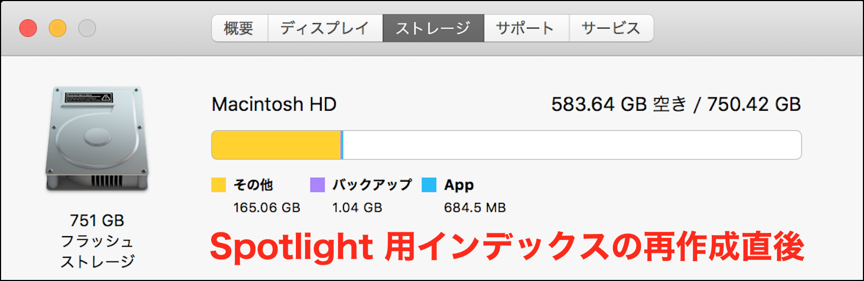
Task: Go to the サービス tab
Action: 611,28
